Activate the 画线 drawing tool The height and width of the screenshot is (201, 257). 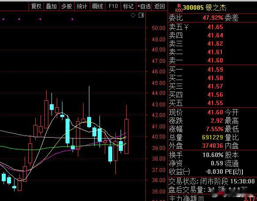(97, 7)
